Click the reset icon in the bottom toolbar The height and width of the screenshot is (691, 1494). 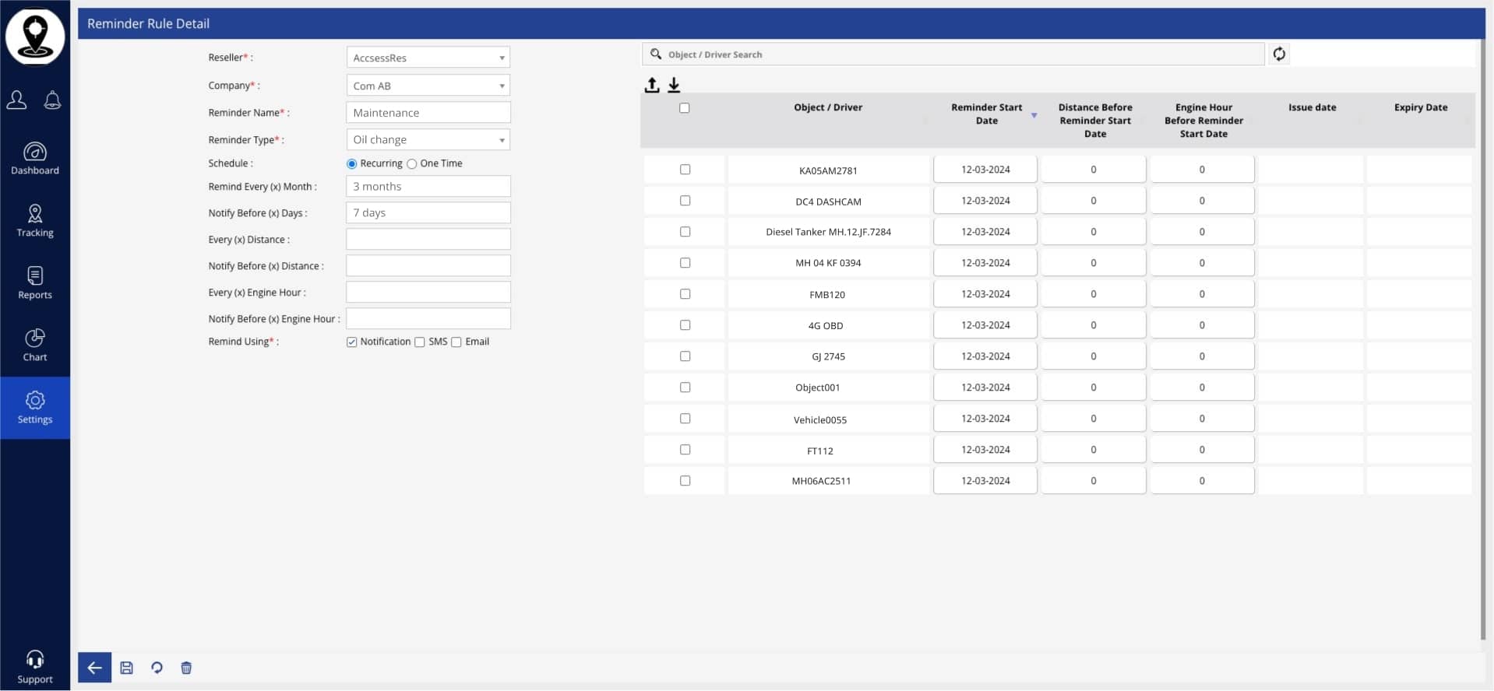click(157, 668)
